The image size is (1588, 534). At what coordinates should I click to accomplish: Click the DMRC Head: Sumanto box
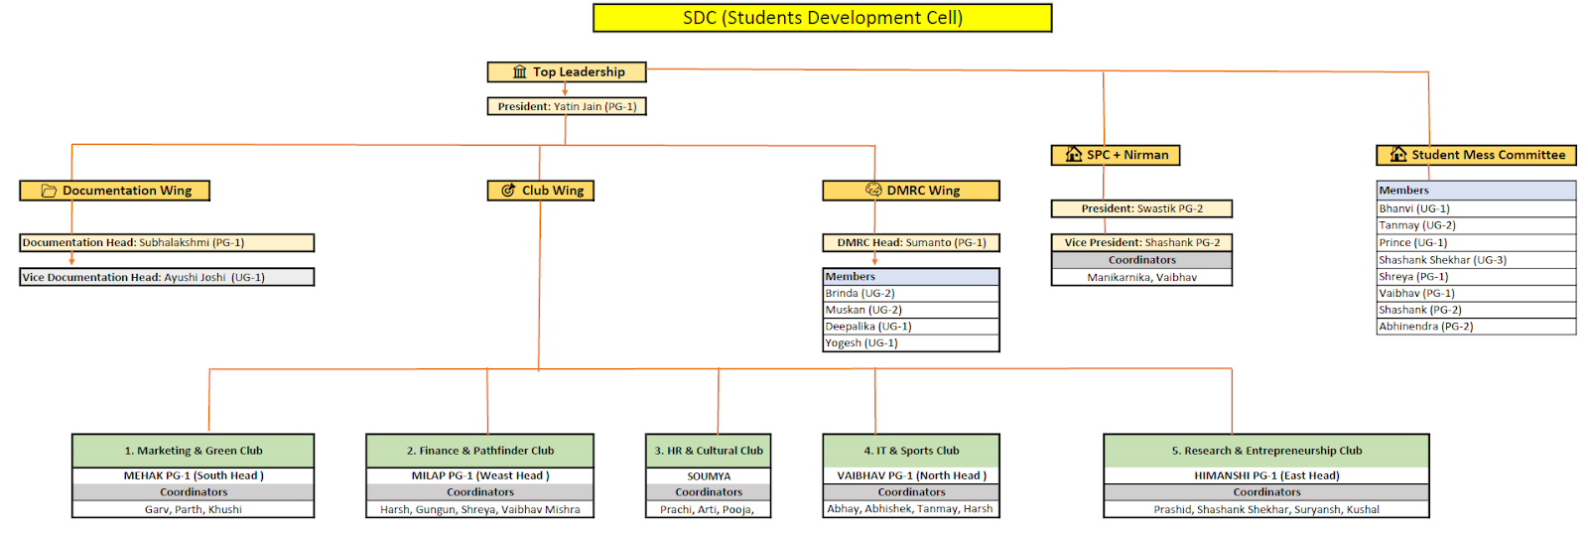[910, 242]
